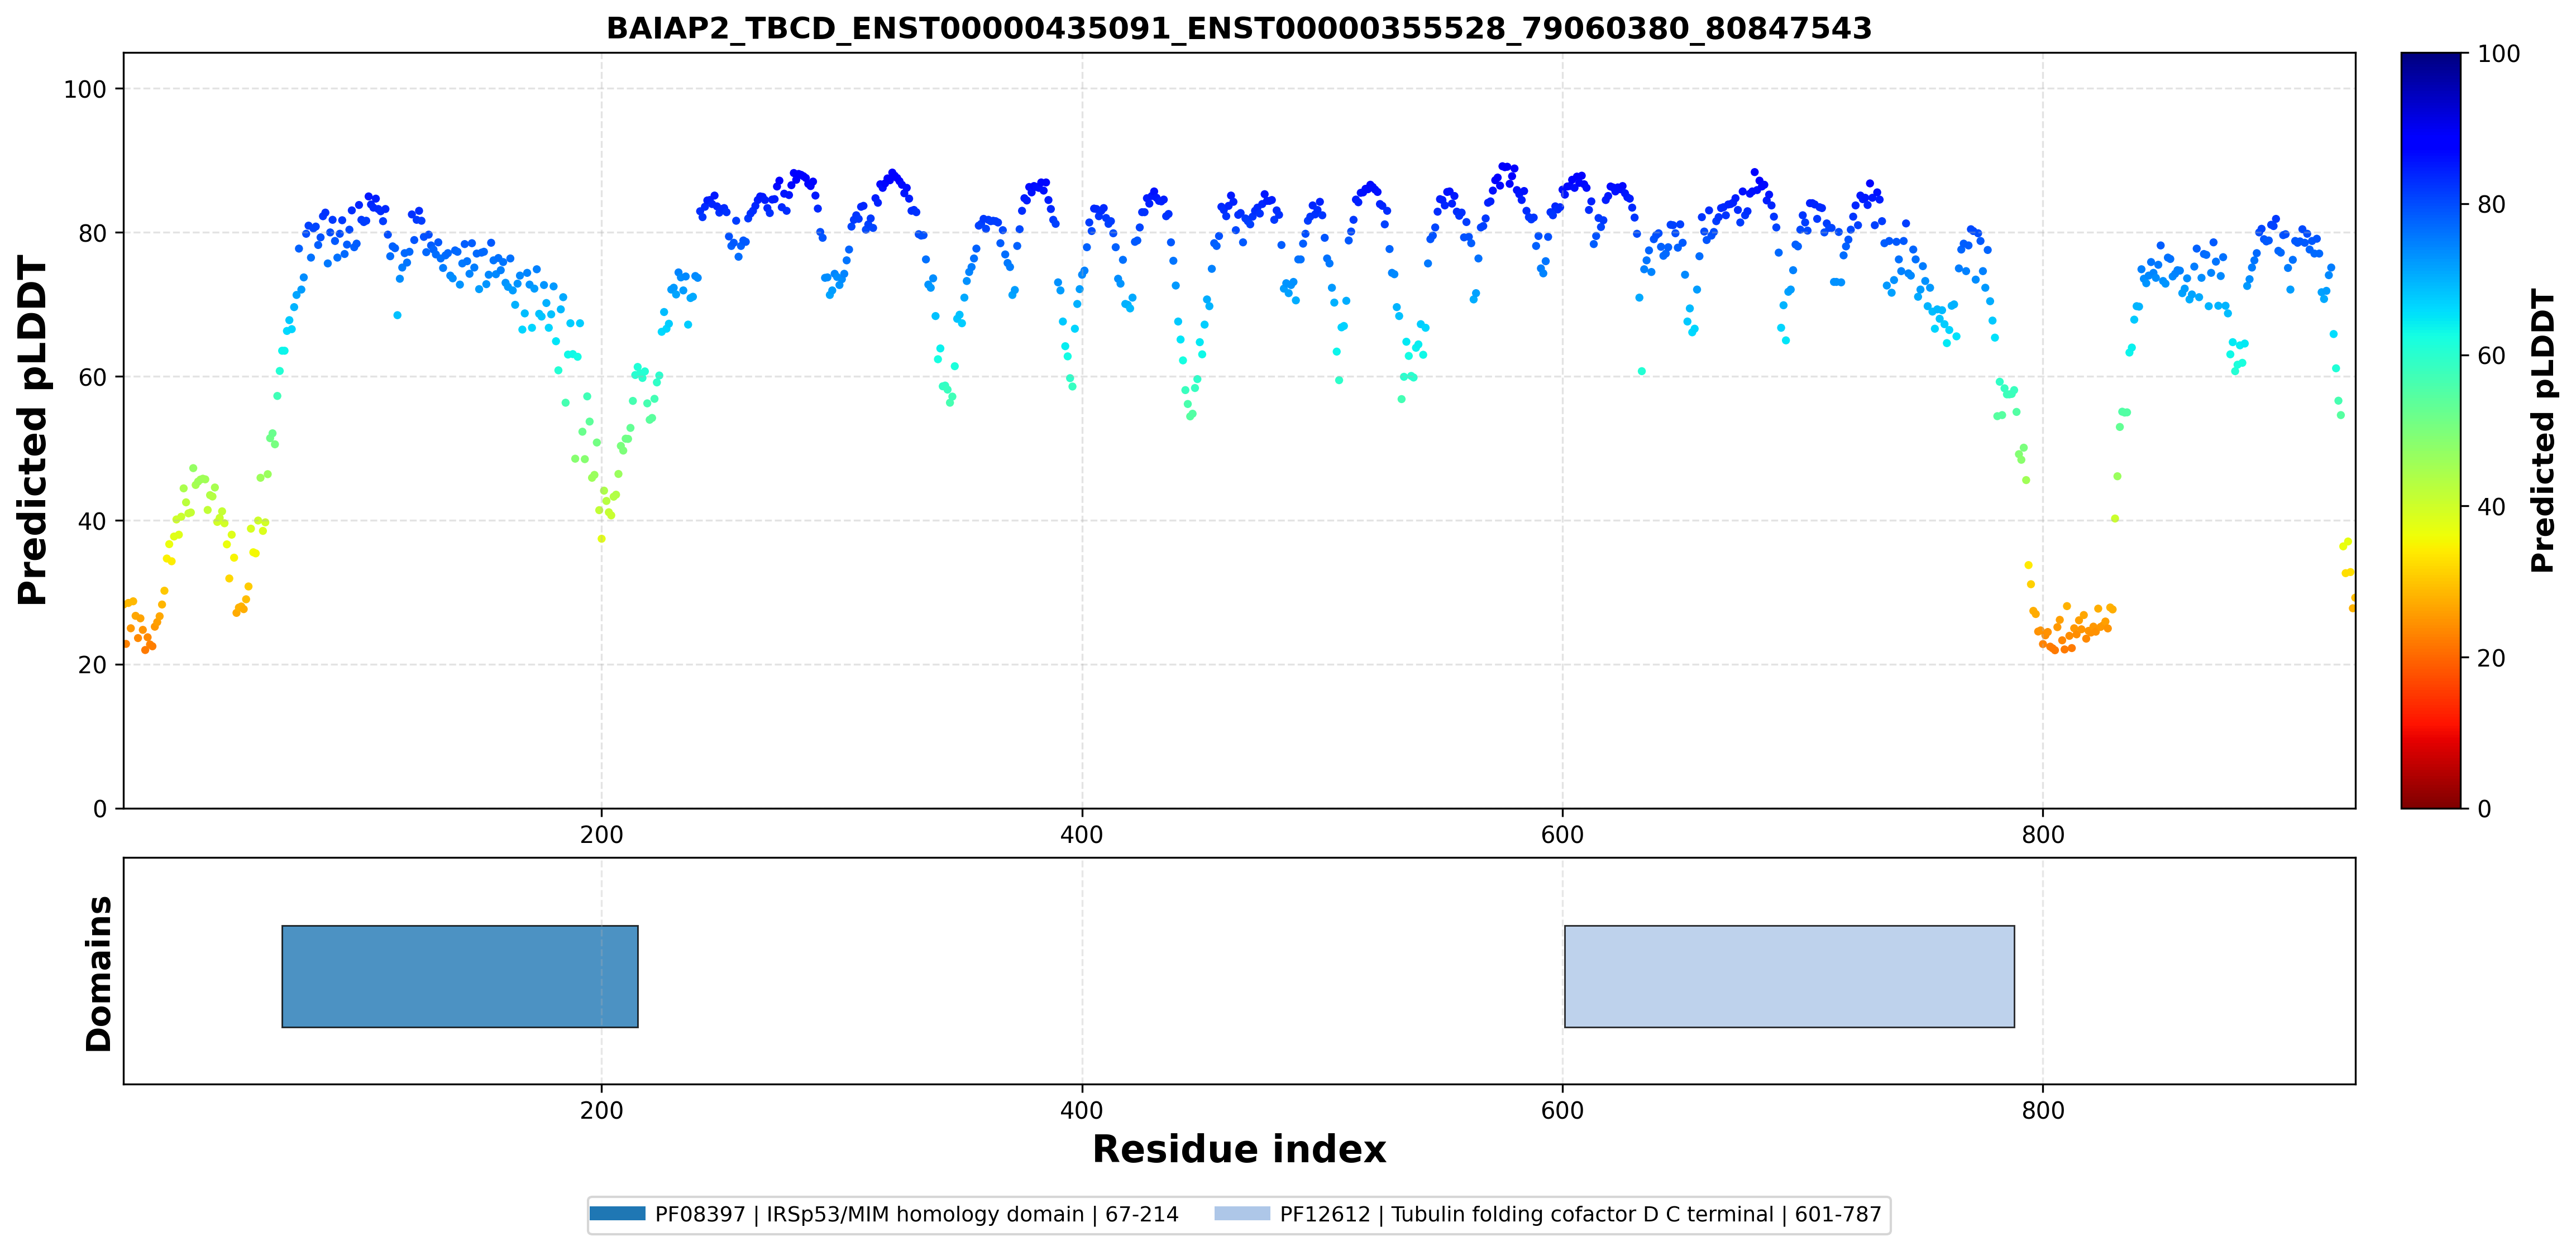Image resolution: width=2576 pixels, height=1251 pixels.
Task: Click the colorbar tick label 40
Action: 2490,506
